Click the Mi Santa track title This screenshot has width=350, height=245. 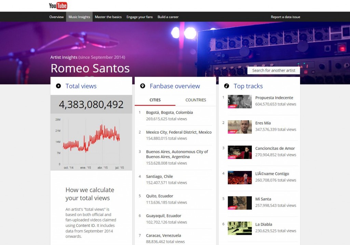tap(263, 199)
